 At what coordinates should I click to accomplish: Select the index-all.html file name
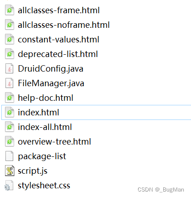click(45, 127)
